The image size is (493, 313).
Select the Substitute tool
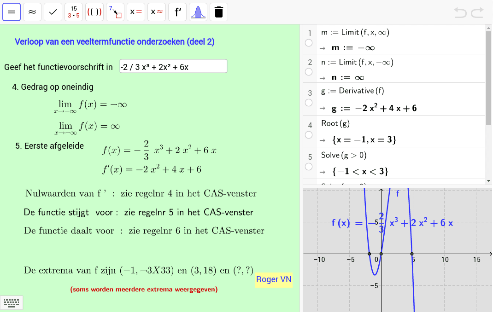tap(115, 12)
